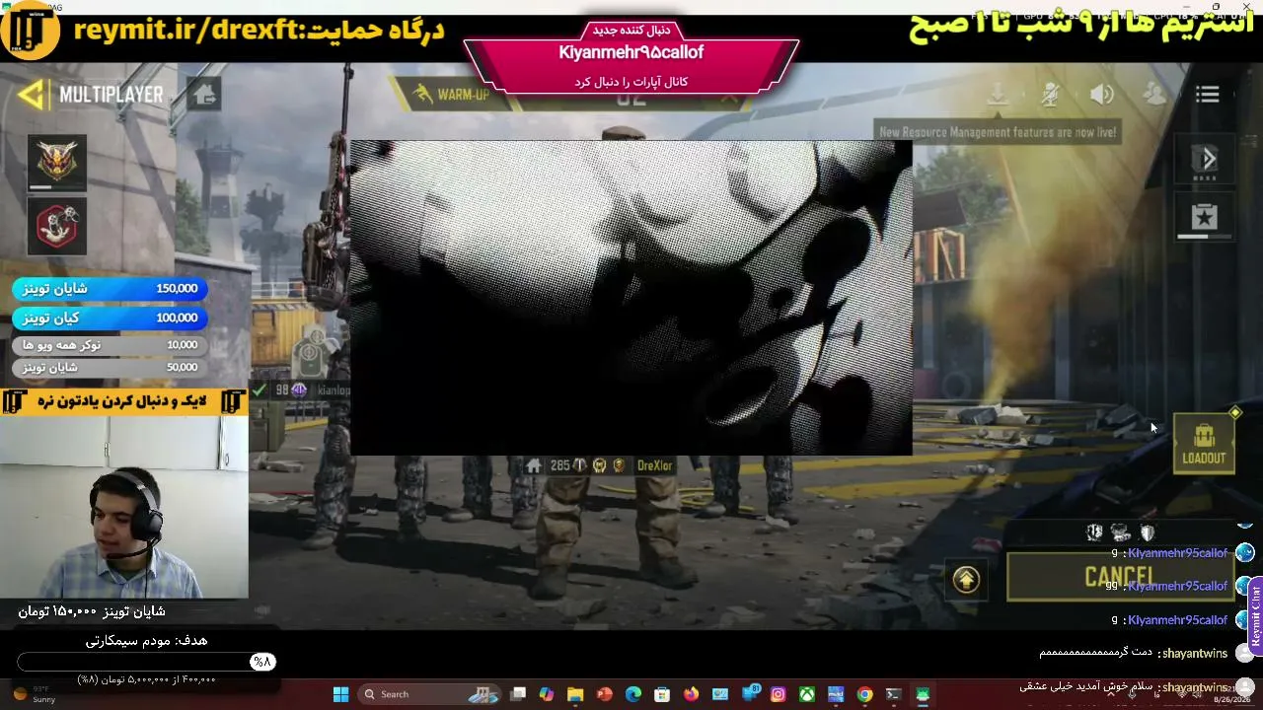
Task: Click the house icon left of 285
Action: pos(533,465)
